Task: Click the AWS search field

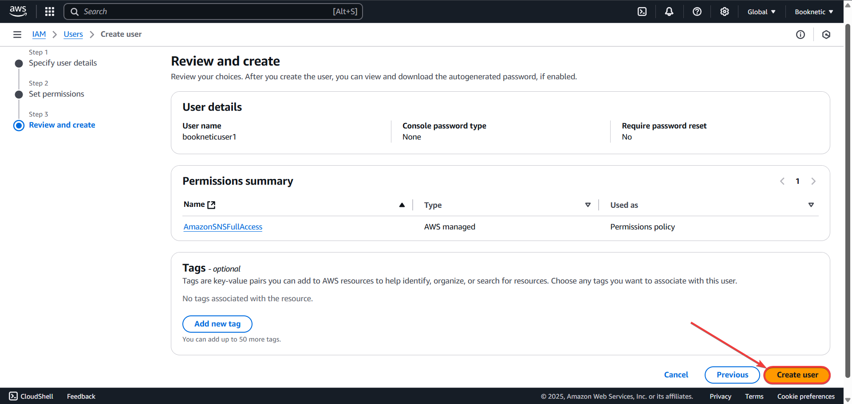Action: [213, 12]
